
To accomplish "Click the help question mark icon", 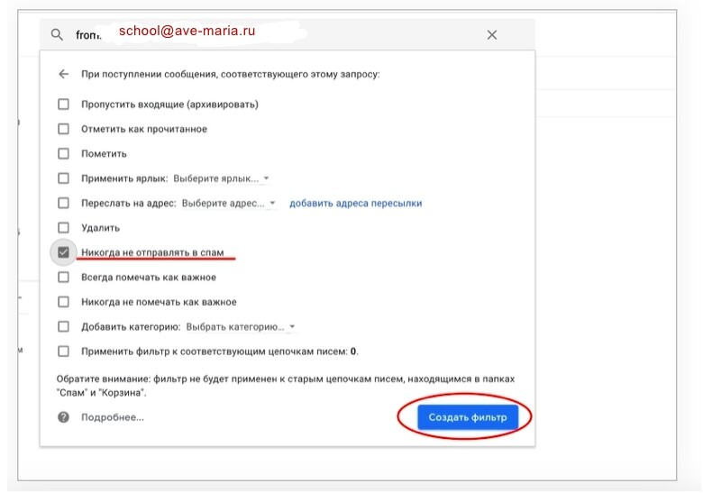I will (x=64, y=417).
